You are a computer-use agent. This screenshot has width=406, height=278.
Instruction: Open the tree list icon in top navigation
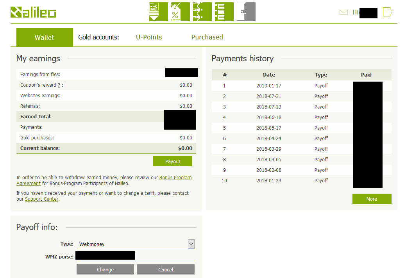(224, 12)
